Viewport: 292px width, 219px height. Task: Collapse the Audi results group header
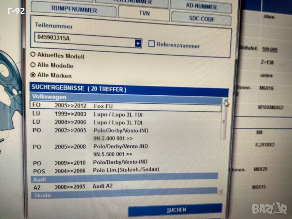pyautogui.click(x=124, y=178)
